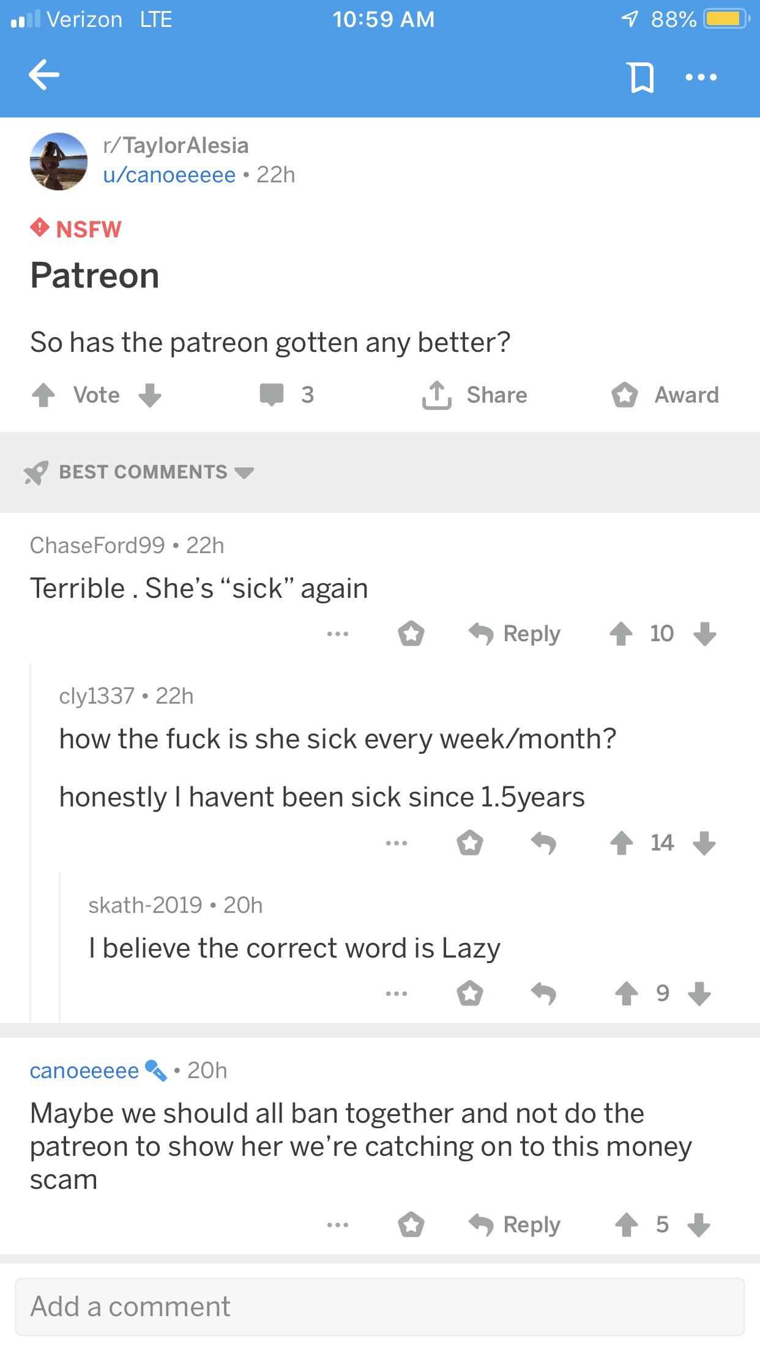Open options menu on skath-2019's comment

(x=397, y=994)
